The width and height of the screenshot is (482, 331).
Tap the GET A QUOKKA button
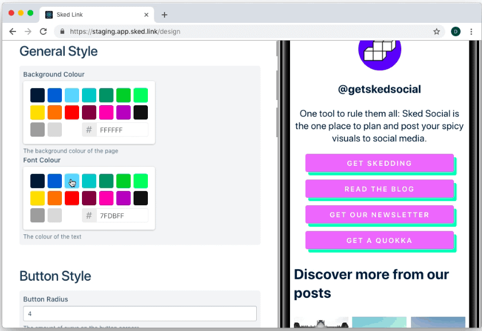point(379,241)
